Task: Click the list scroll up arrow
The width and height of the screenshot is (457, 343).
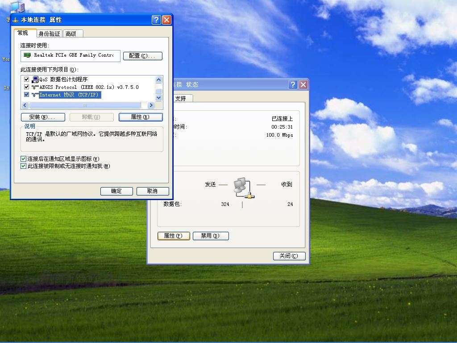Action: click(x=159, y=79)
